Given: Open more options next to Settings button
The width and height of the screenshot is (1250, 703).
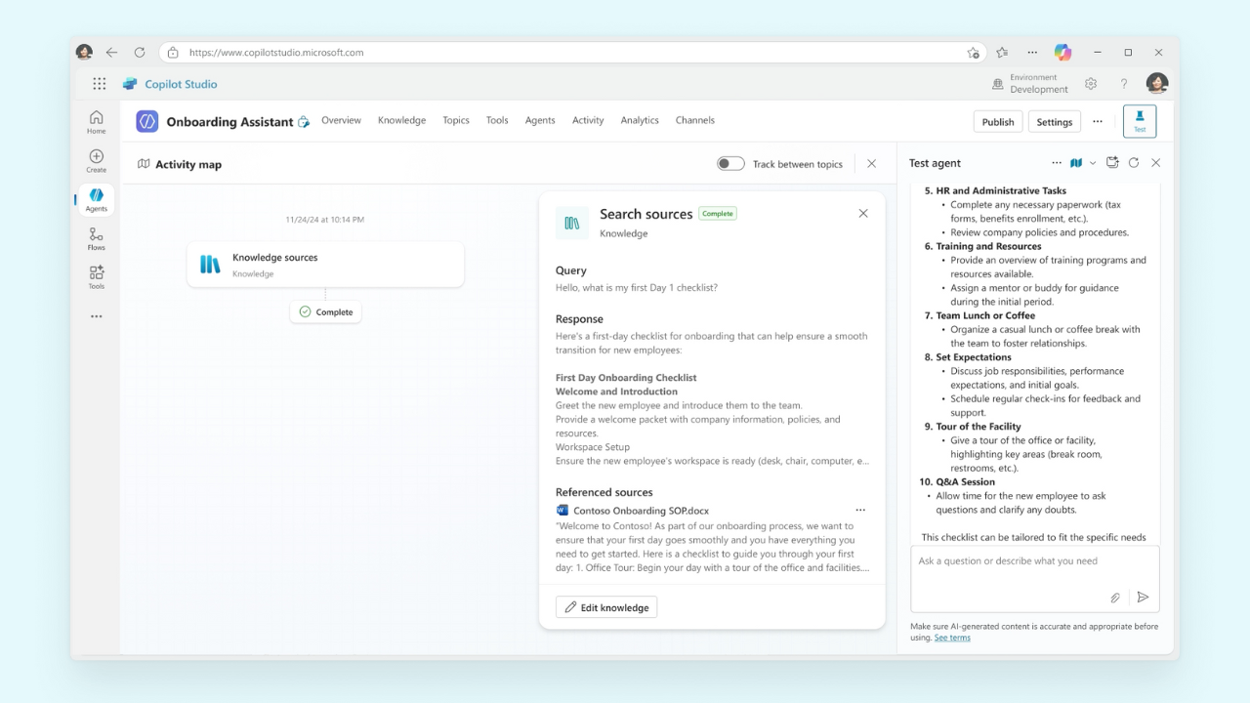Looking at the screenshot, I should point(1098,121).
